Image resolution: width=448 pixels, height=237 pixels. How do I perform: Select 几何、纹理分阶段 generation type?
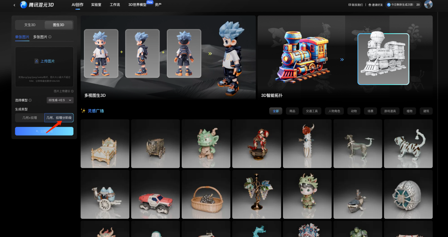(x=59, y=118)
